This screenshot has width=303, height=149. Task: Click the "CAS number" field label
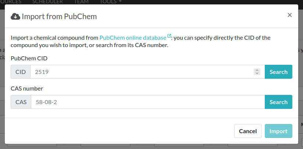[27, 88]
